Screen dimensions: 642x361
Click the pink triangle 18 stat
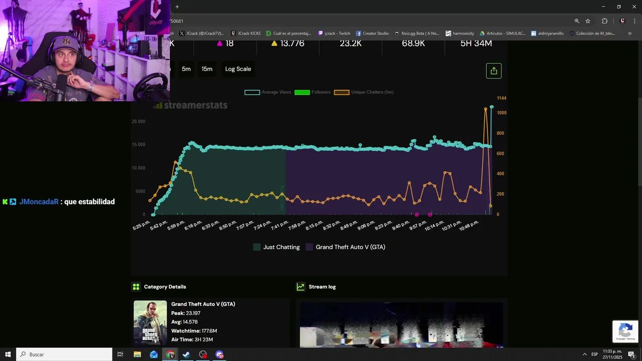click(x=225, y=44)
